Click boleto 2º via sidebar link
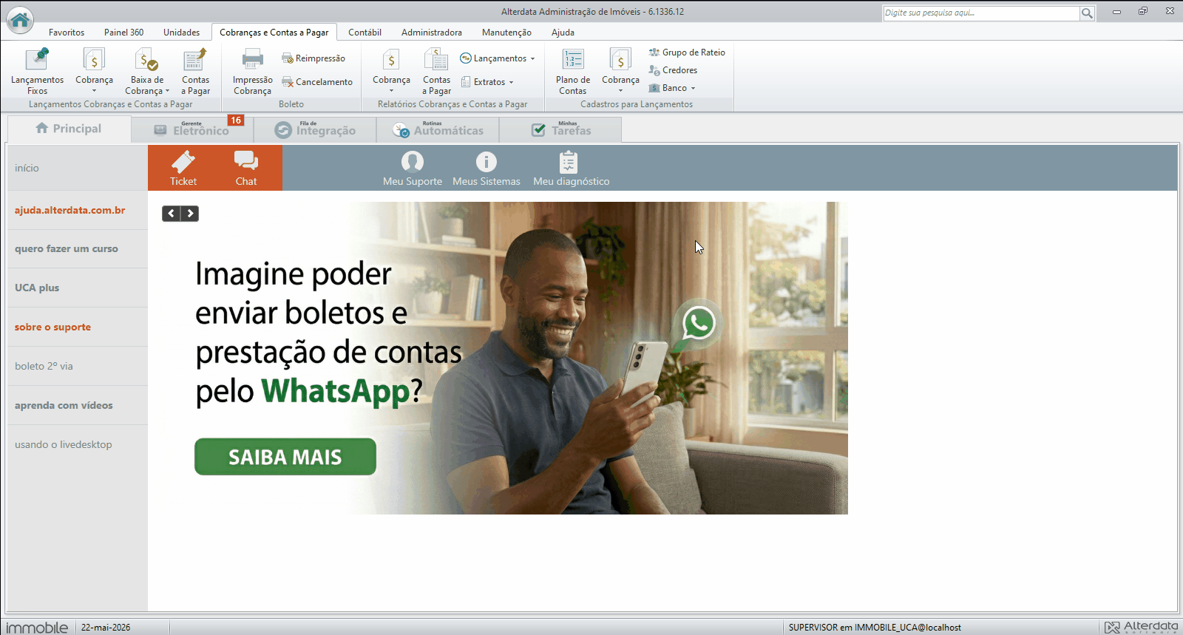 [x=44, y=366]
